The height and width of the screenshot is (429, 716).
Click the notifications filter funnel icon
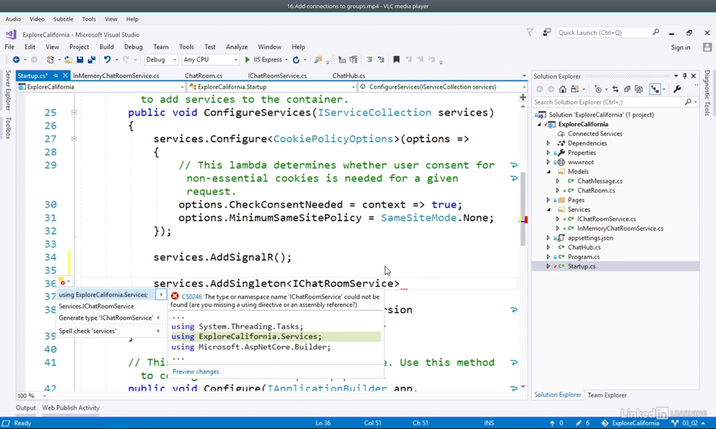(x=530, y=32)
